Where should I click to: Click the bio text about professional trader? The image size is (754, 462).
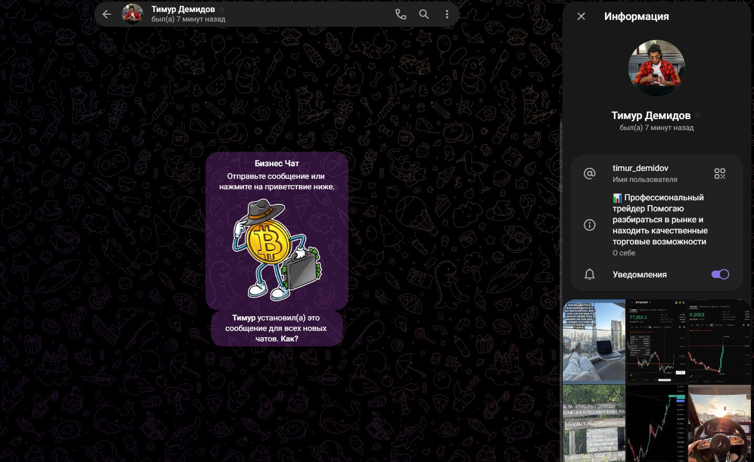pyautogui.click(x=660, y=220)
